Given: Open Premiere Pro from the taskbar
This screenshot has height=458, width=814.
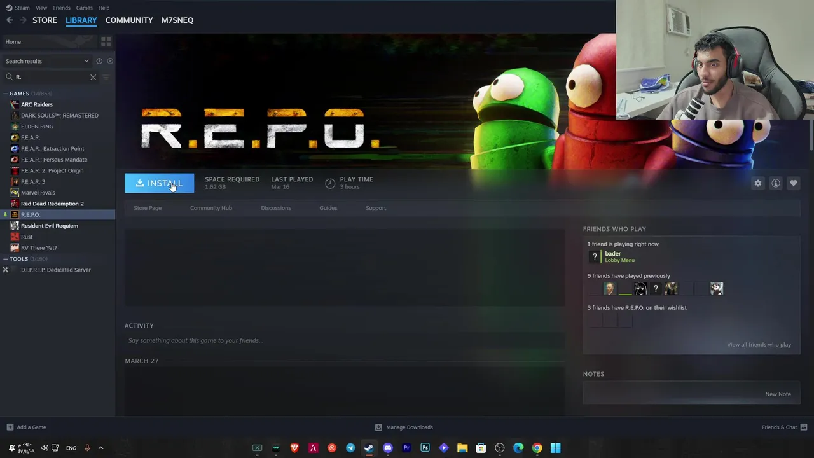Looking at the screenshot, I should pyautogui.click(x=406, y=448).
